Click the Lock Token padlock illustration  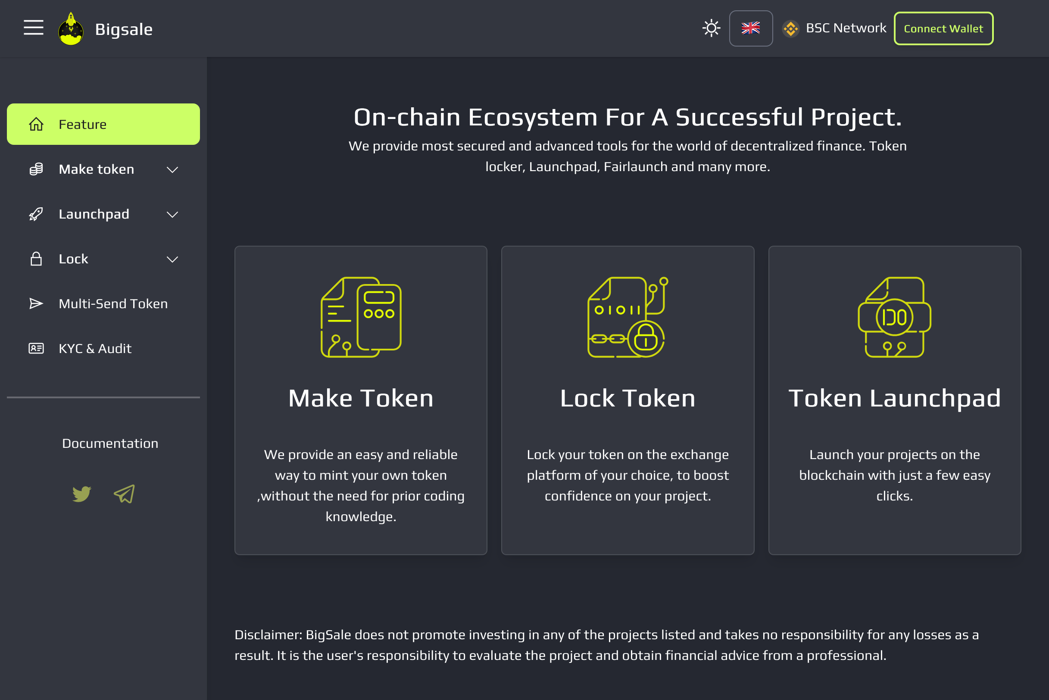pos(628,317)
